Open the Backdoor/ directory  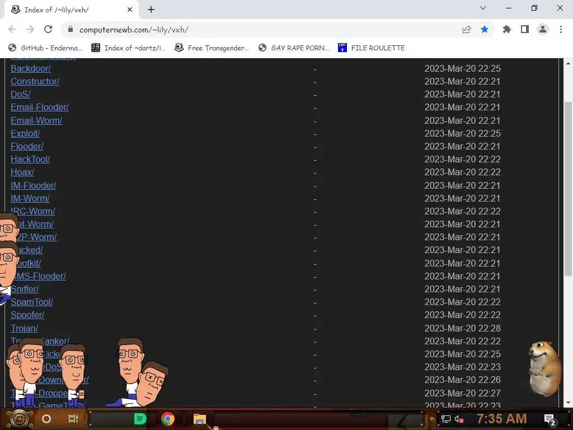(31, 69)
